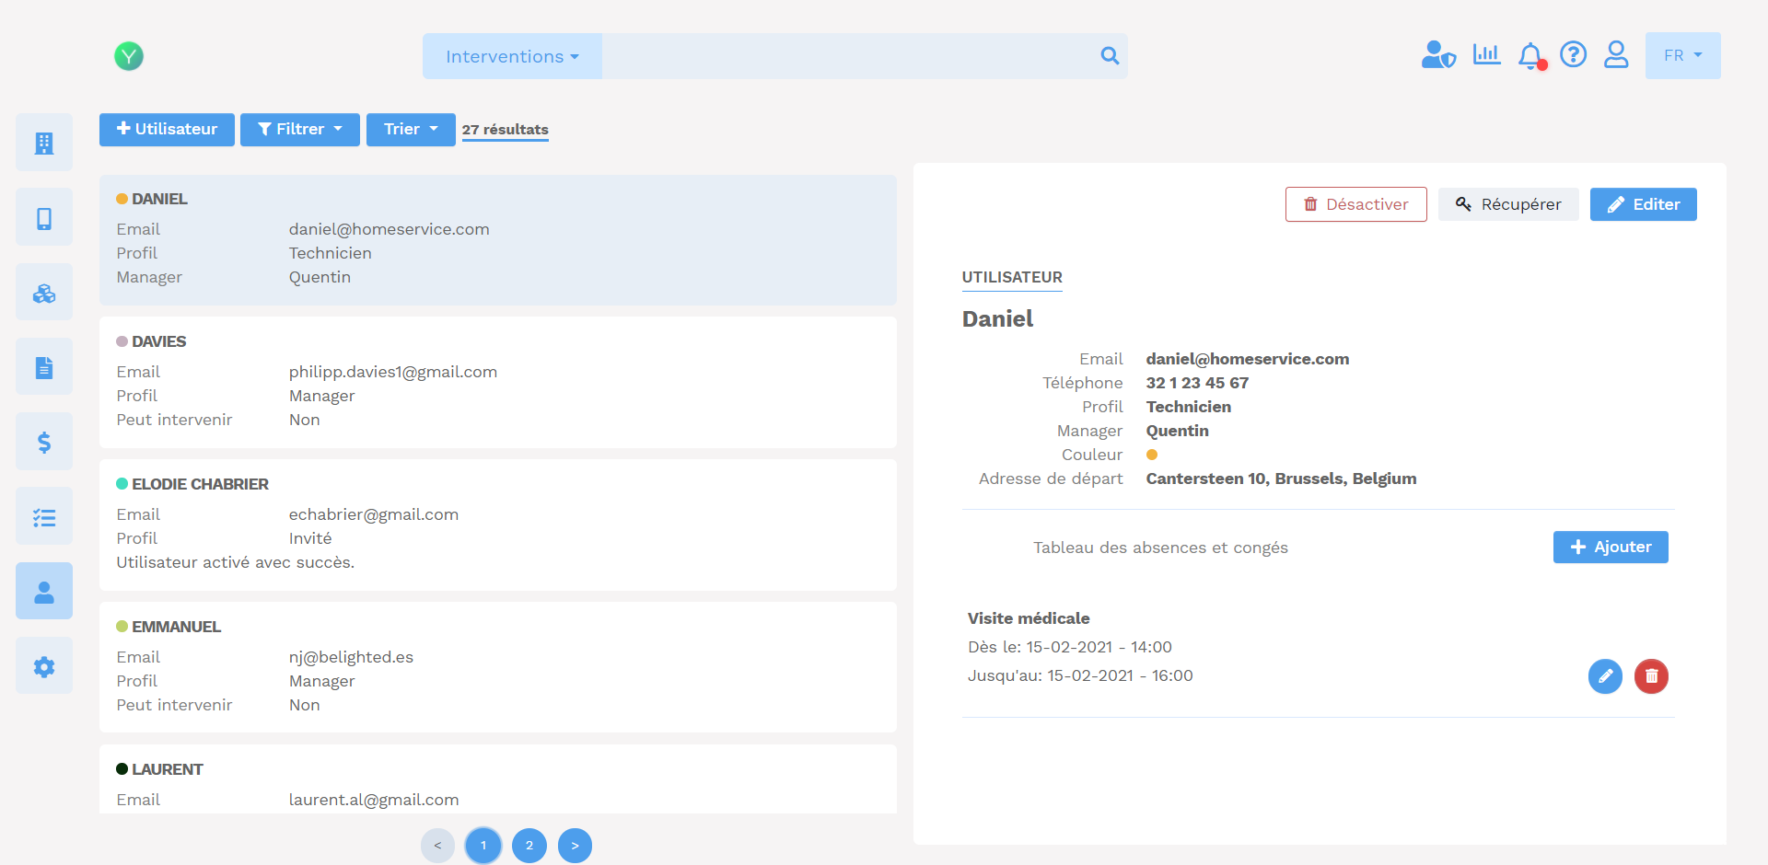1768x865 pixels.
Task: Click the Désactiver button
Action: [1355, 204]
